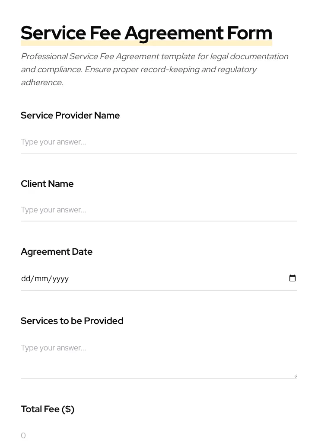This screenshot has width=318, height=443.
Task: Click the yyyy section of Agreement Date
Action: (x=60, y=279)
